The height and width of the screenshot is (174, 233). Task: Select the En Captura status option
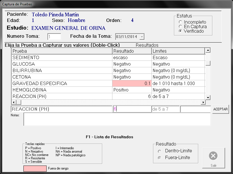180,26
